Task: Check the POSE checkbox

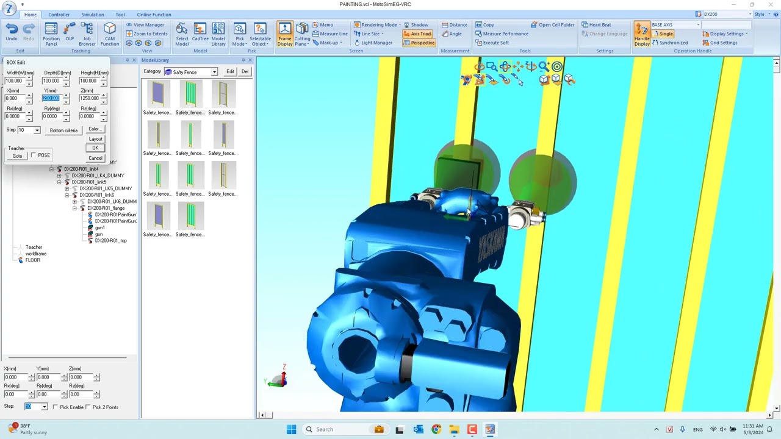Action: coord(34,155)
